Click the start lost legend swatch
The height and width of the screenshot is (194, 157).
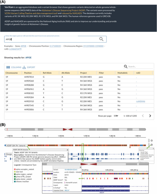pyautogui.click(x=15, y=172)
